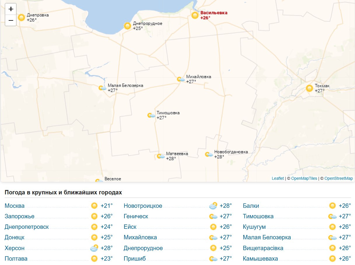Viewport: 355px width, 265px height.
Task: Zoom out the map with minus button
Action: point(11,20)
